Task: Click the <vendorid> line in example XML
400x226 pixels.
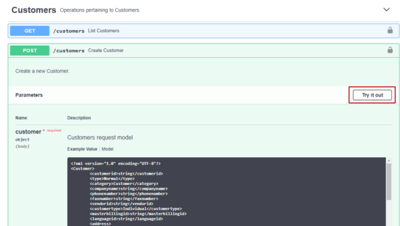Action: point(121,204)
